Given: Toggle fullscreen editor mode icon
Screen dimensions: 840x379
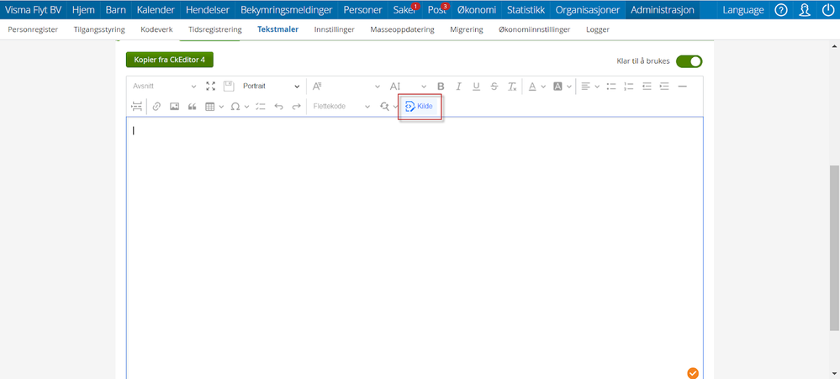Looking at the screenshot, I should point(211,87).
